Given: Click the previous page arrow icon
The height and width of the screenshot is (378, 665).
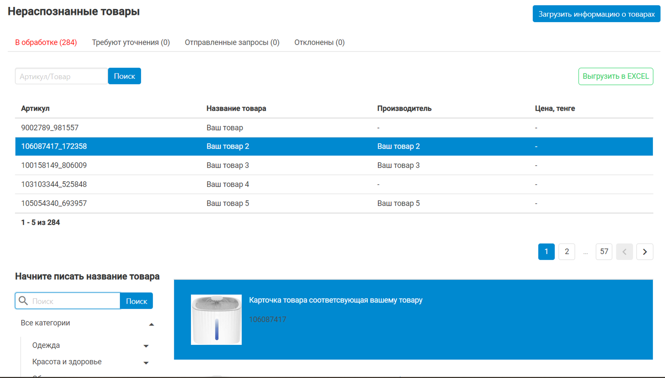Looking at the screenshot, I should click(624, 252).
